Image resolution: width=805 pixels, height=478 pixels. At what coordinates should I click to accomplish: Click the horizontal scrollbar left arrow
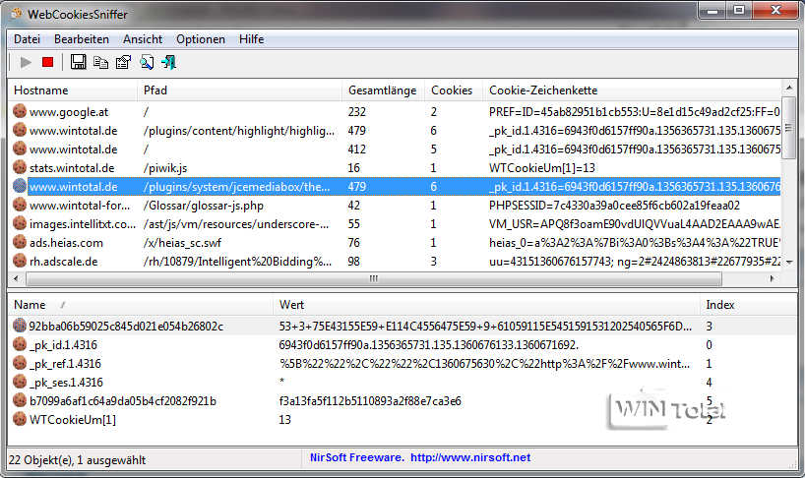(16, 278)
